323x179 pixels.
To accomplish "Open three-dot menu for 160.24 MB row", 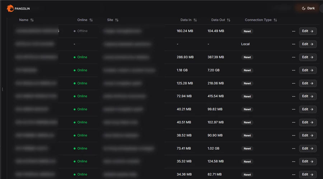I will [x=294, y=31].
